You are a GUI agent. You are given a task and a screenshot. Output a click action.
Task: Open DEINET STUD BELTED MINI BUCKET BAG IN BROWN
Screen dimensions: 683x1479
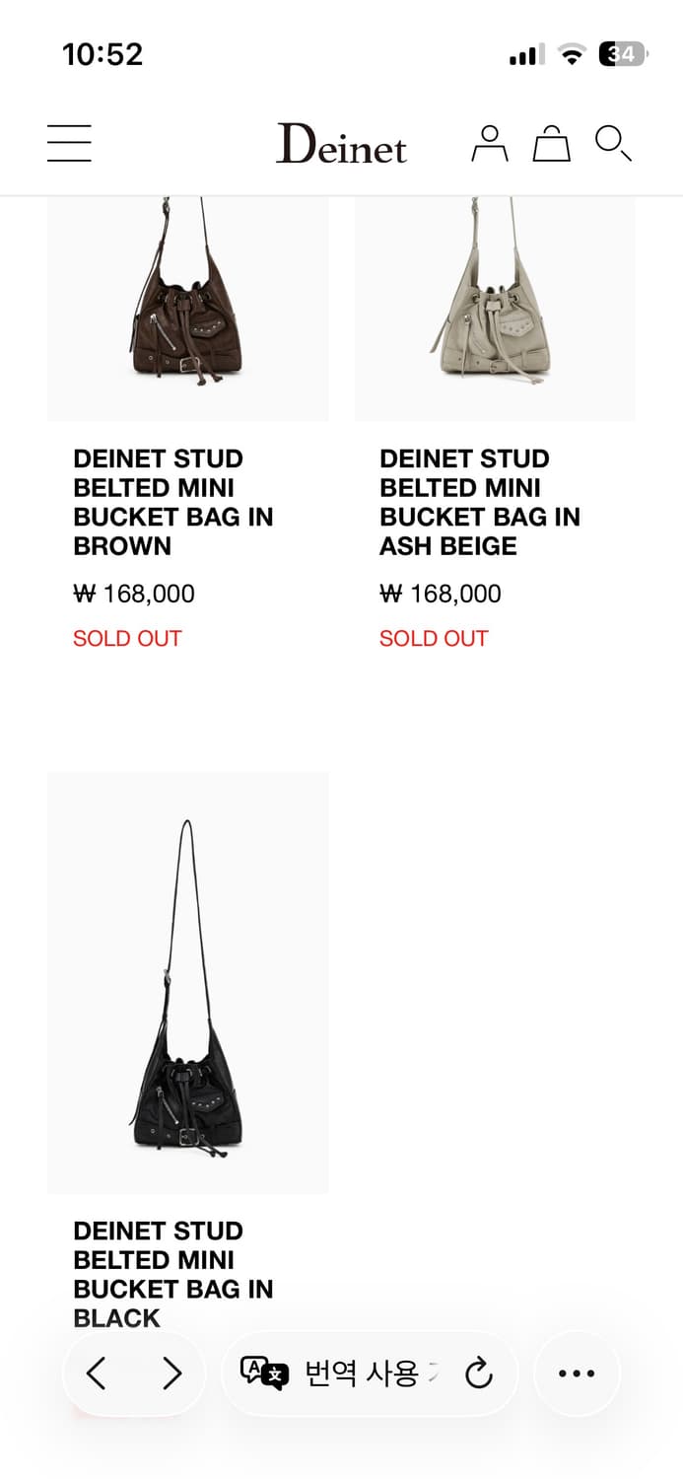[x=173, y=502]
